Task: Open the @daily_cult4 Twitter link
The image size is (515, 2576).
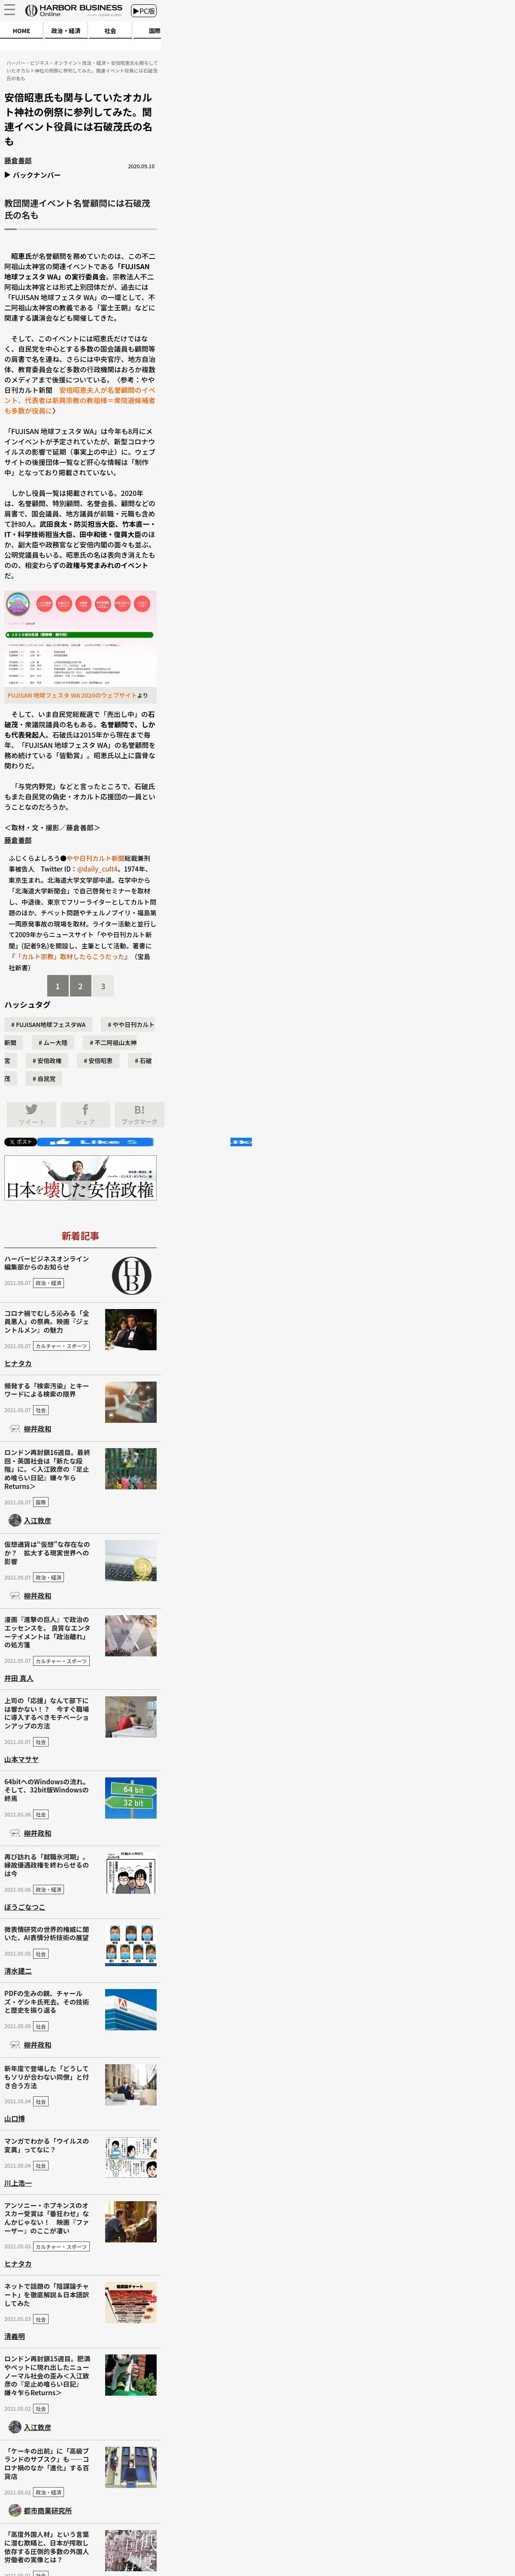Action: pos(98,869)
